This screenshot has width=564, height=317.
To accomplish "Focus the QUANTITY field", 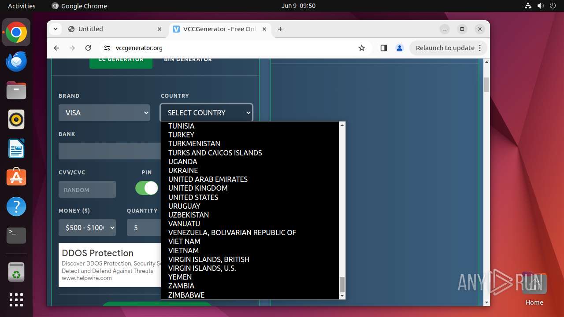I will [144, 228].
